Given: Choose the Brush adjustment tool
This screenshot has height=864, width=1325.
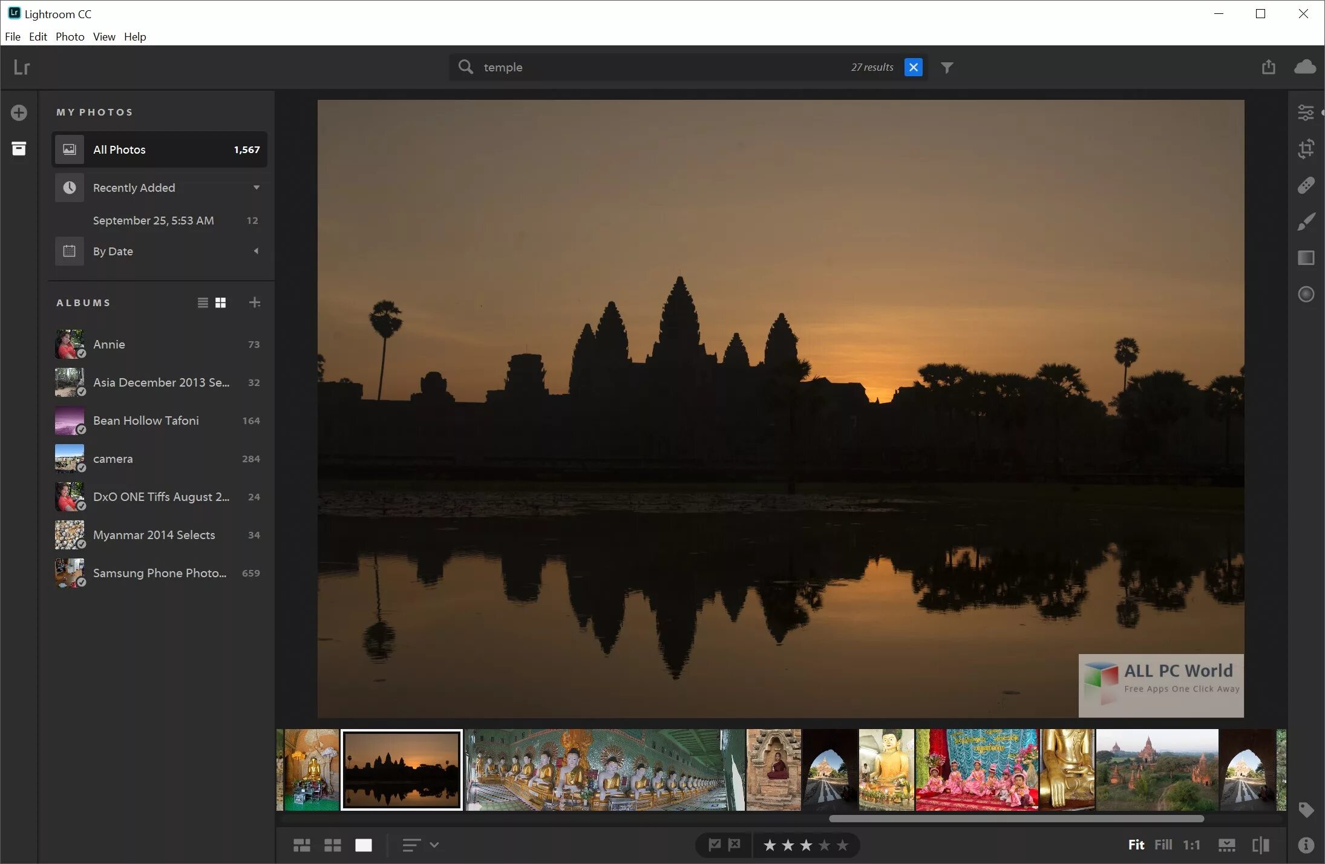Looking at the screenshot, I should pos(1306,221).
